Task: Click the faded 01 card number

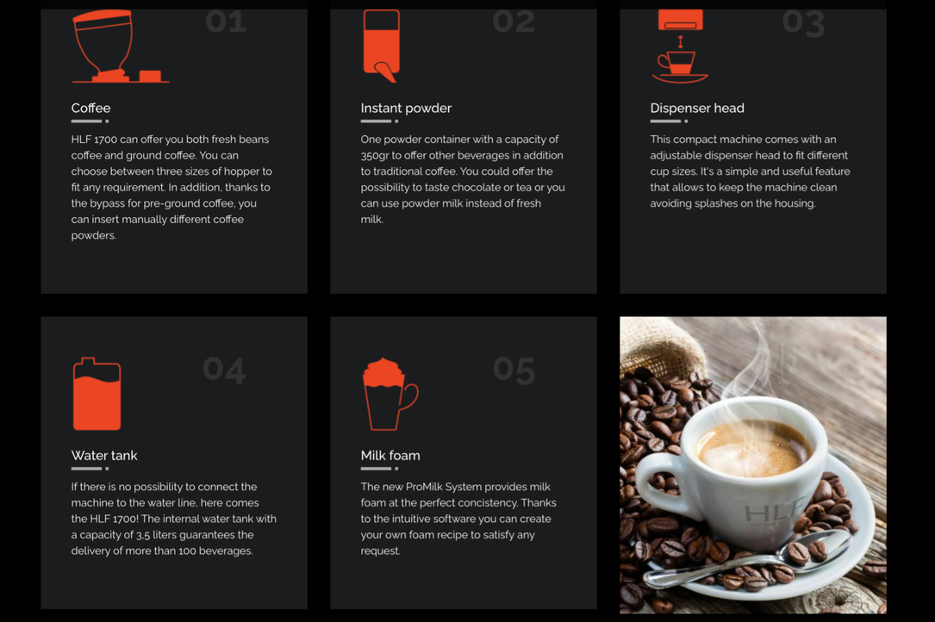Action: 226,22
